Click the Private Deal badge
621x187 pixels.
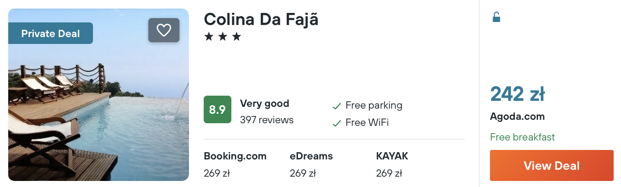[x=51, y=34]
